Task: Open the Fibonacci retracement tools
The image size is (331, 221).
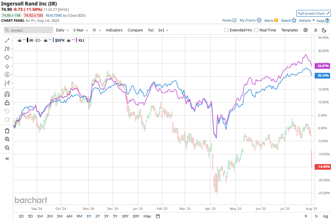Action: 7,49
